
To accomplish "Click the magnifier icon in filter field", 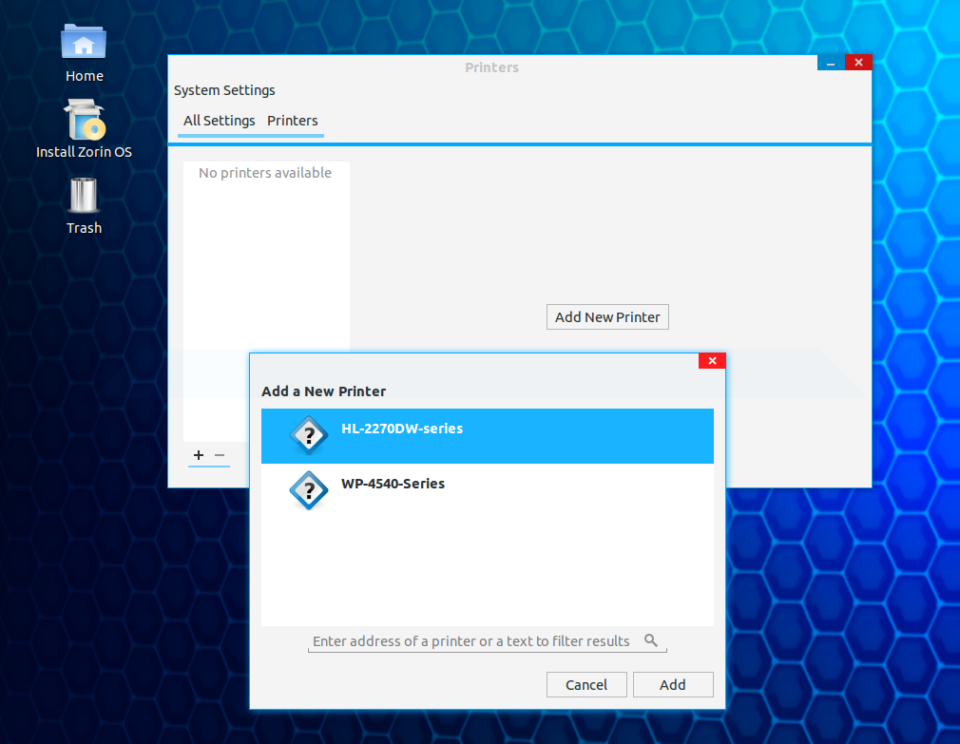I will [x=651, y=640].
